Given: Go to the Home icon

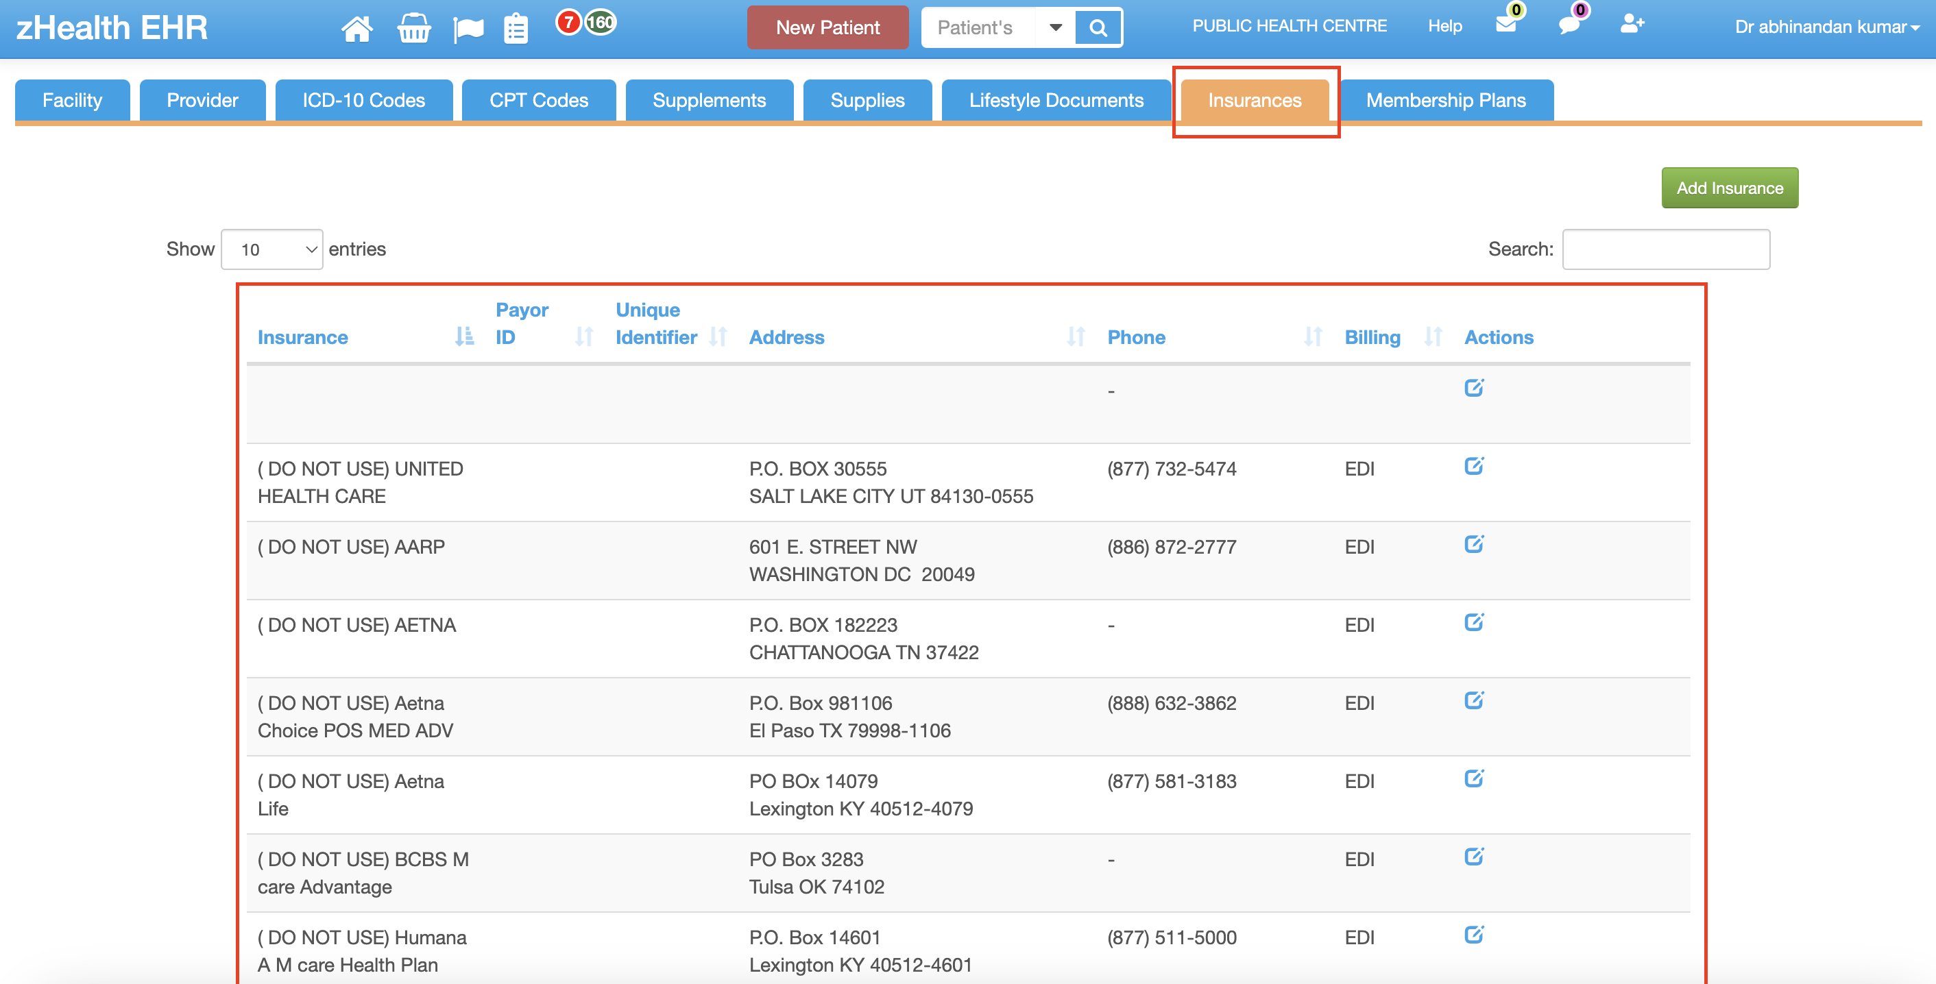Looking at the screenshot, I should 356,29.
